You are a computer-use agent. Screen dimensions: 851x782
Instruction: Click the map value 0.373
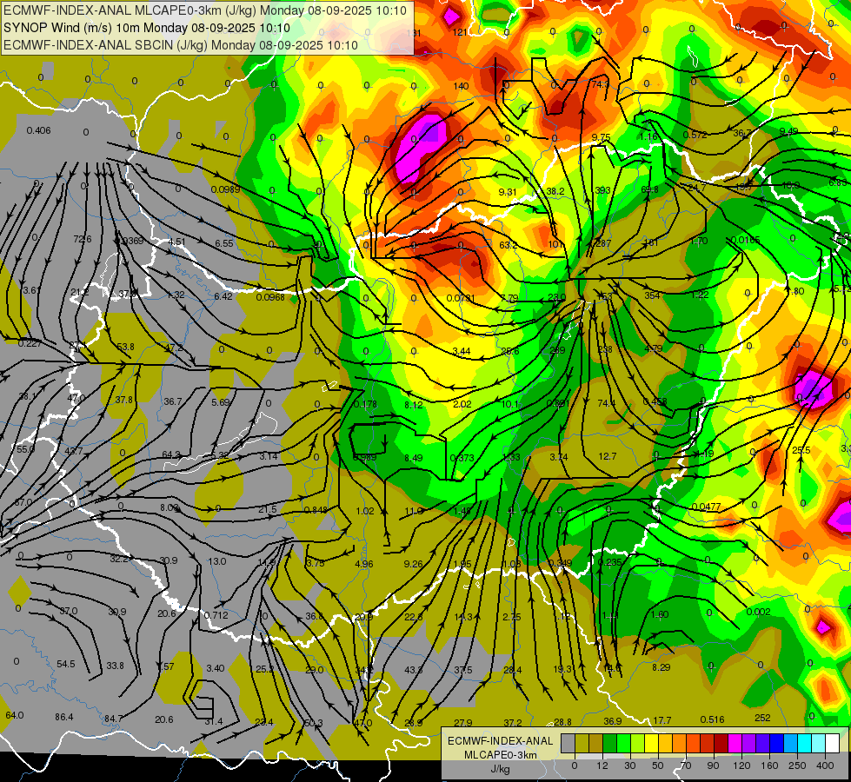pyautogui.click(x=462, y=458)
